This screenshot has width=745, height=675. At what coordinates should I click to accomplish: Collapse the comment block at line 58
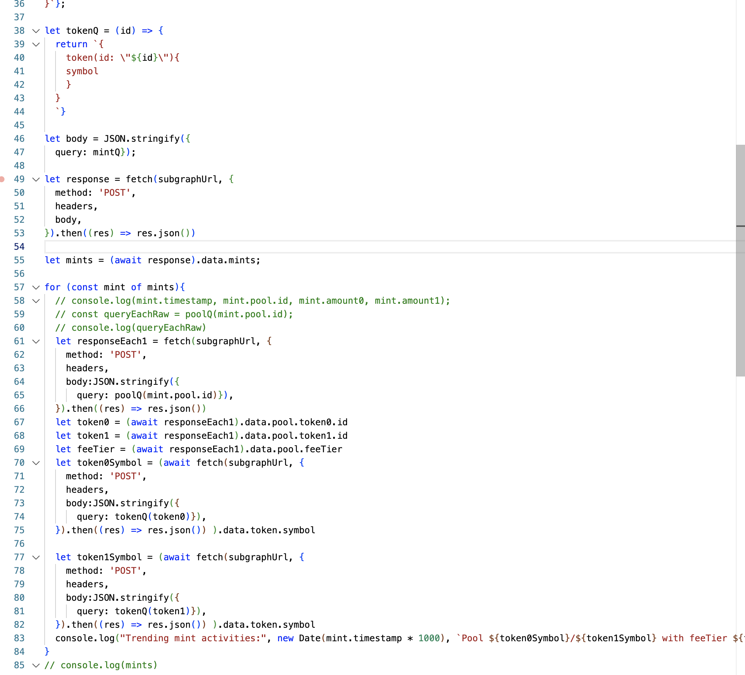[x=36, y=301]
